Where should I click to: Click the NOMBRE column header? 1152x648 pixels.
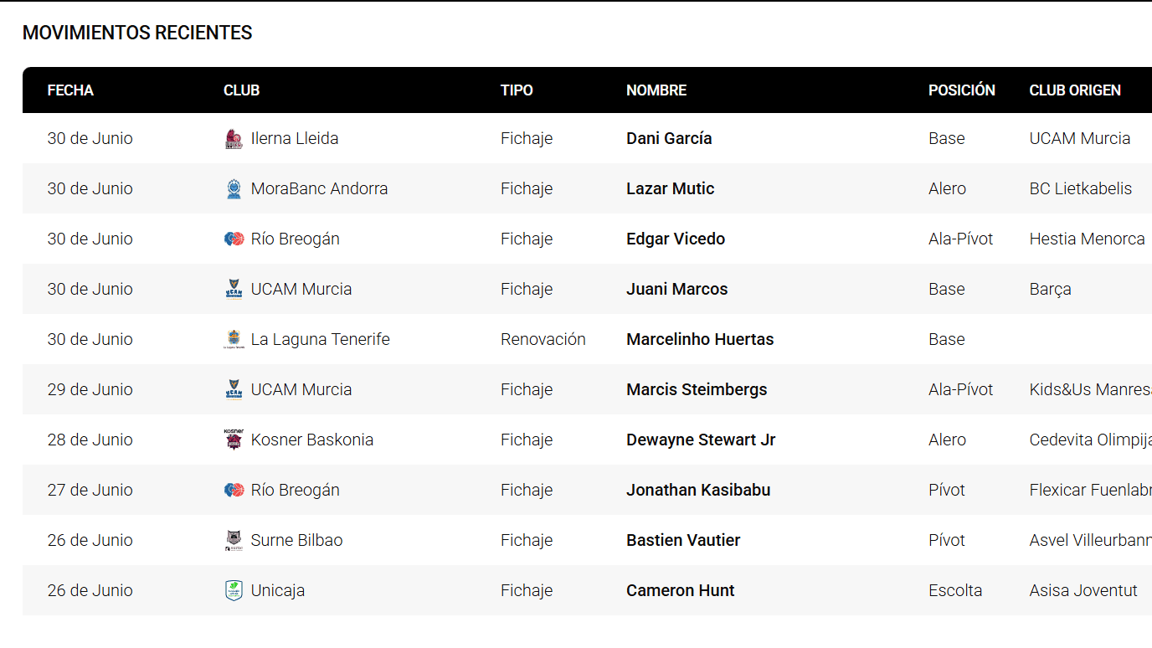(x=656, y=90)
